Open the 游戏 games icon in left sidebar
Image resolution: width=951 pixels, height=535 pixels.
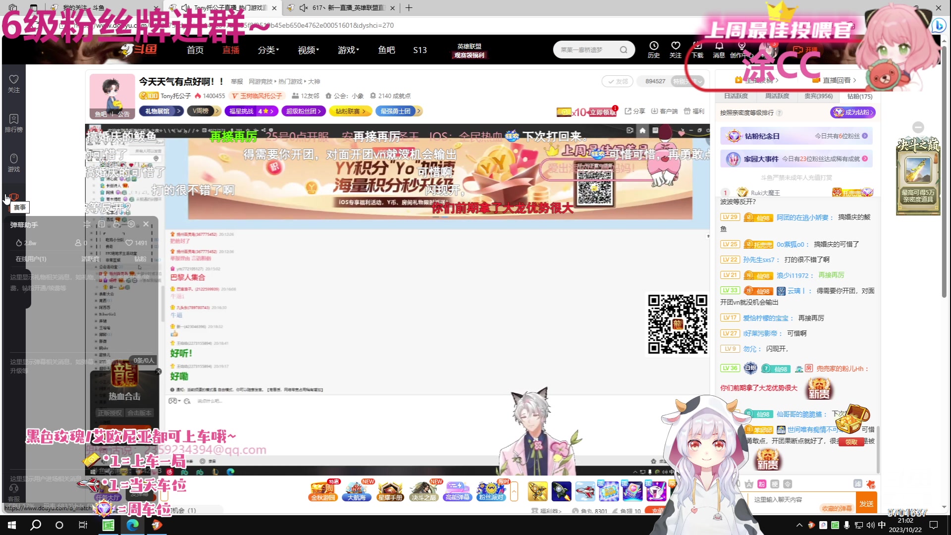tap(14, 162)
